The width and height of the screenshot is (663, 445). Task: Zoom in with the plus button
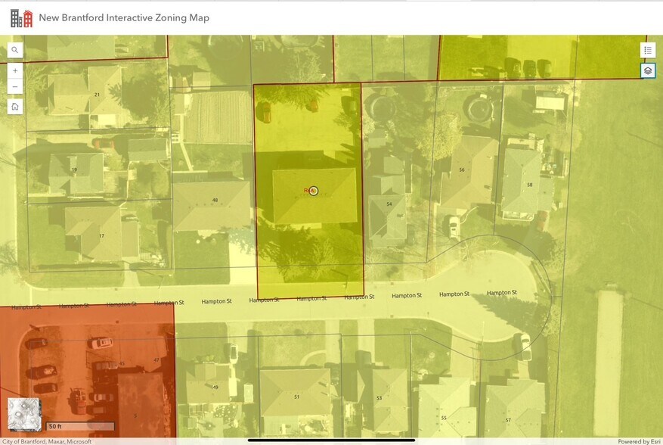15,70
